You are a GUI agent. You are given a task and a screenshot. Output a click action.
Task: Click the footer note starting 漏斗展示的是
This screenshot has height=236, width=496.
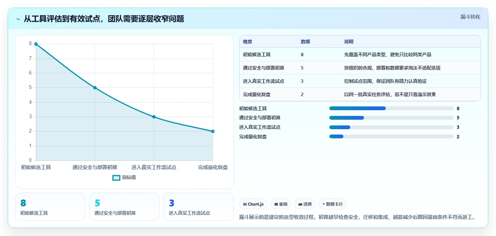(x=357, y=217)
